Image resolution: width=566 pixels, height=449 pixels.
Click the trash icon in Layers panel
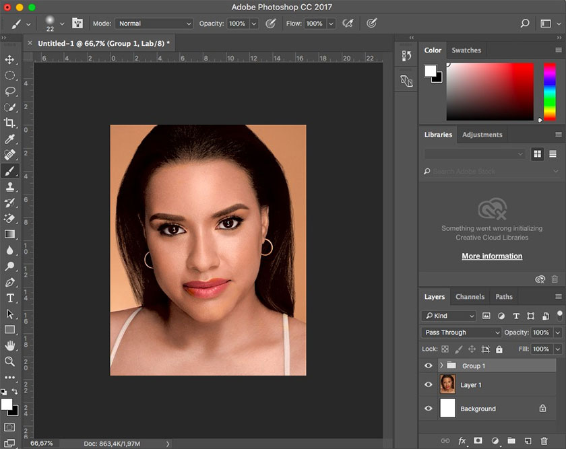[544, 441]
